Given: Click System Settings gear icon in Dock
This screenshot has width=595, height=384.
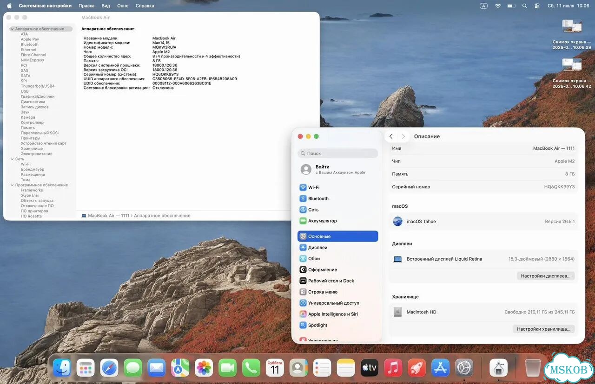Looking at the screenshot, I should tap(464, 368).
